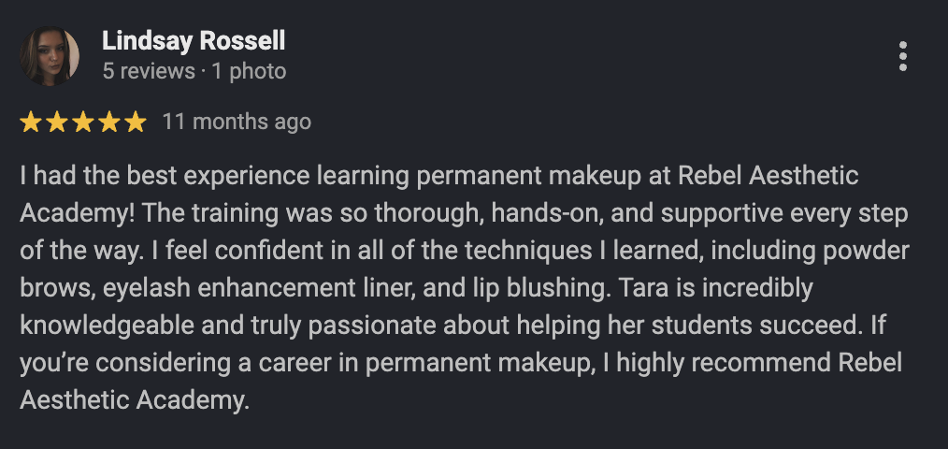Click the word "you’re" in the review
948x449 pixels.
coord(54,364)
